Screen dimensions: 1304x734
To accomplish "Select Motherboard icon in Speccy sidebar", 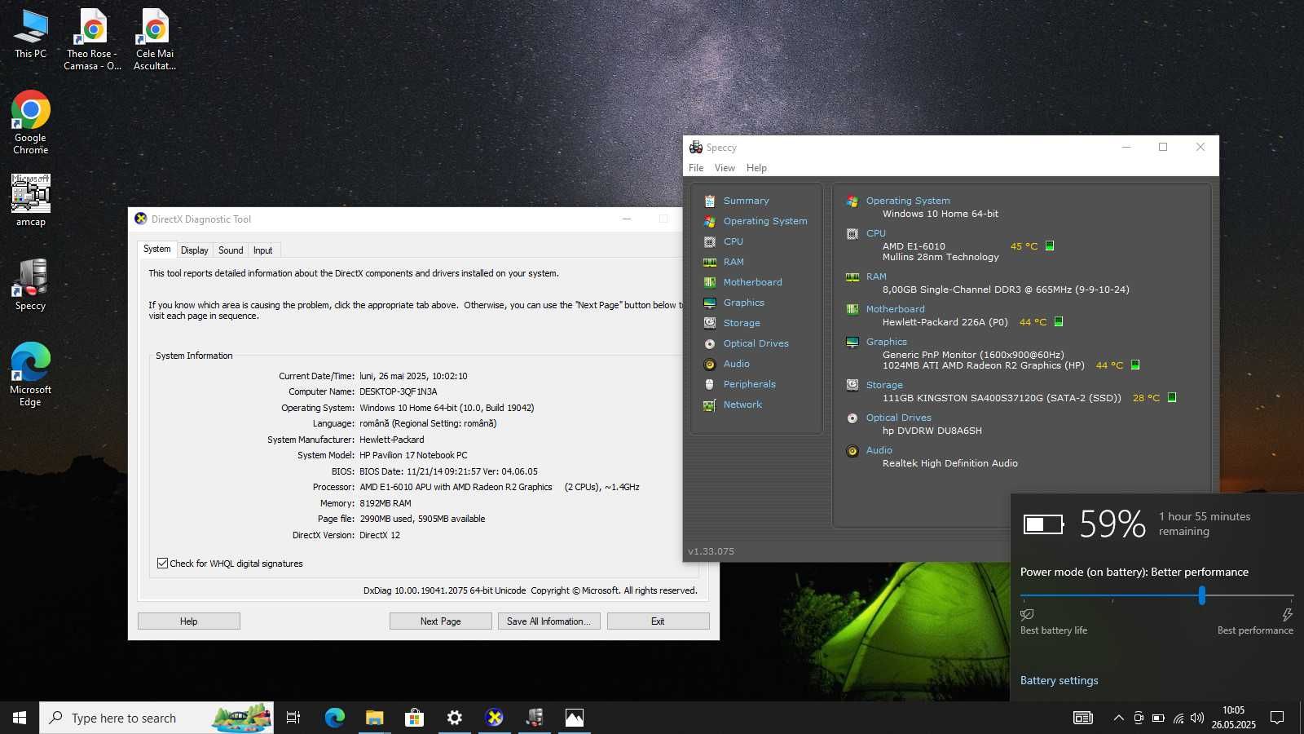I will pos(710,282).
